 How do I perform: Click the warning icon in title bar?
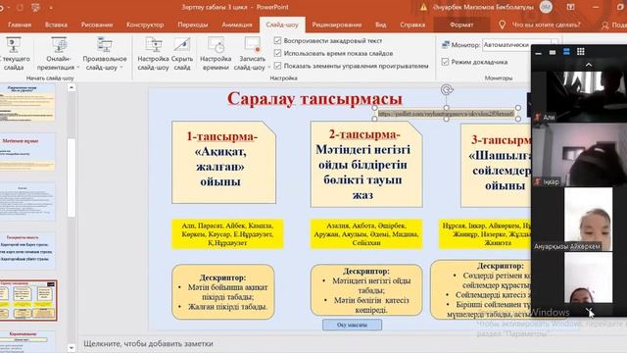pyautogui.click(x=423, y=7)
